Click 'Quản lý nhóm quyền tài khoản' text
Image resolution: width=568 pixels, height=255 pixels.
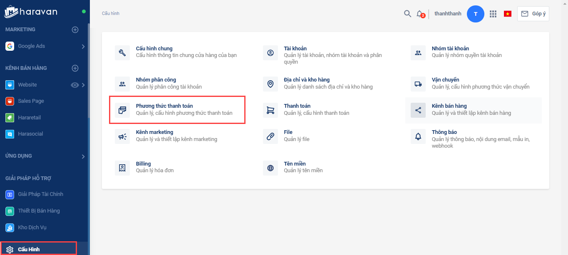click(467, 55)
